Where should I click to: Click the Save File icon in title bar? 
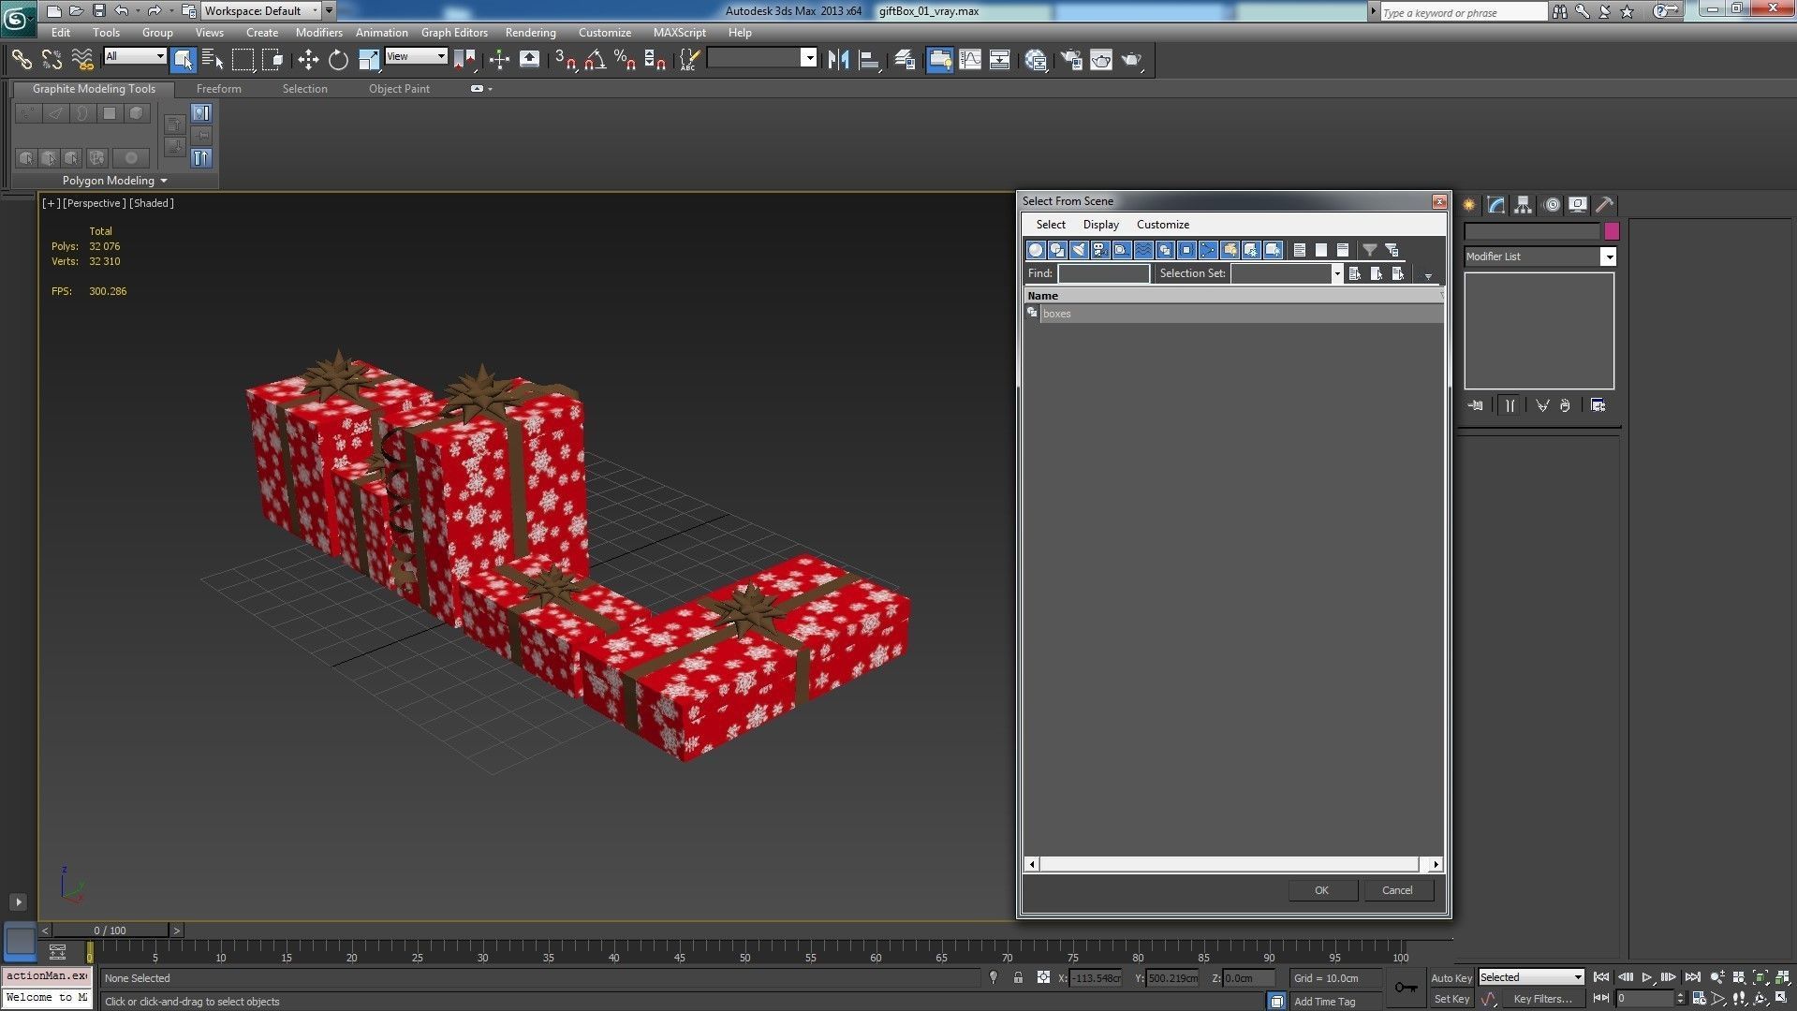click(99, 11)
